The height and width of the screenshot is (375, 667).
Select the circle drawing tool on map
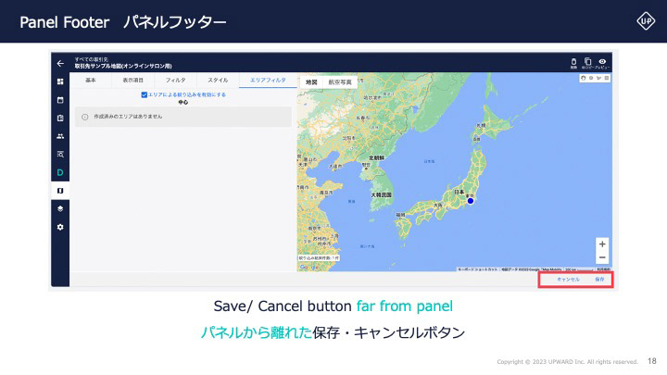pyautogui.click(x=591, y=78)
